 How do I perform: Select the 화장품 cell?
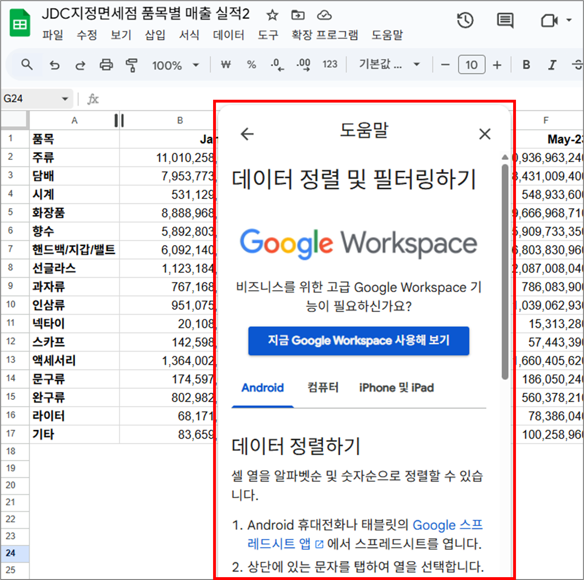[x=74, y=213]
